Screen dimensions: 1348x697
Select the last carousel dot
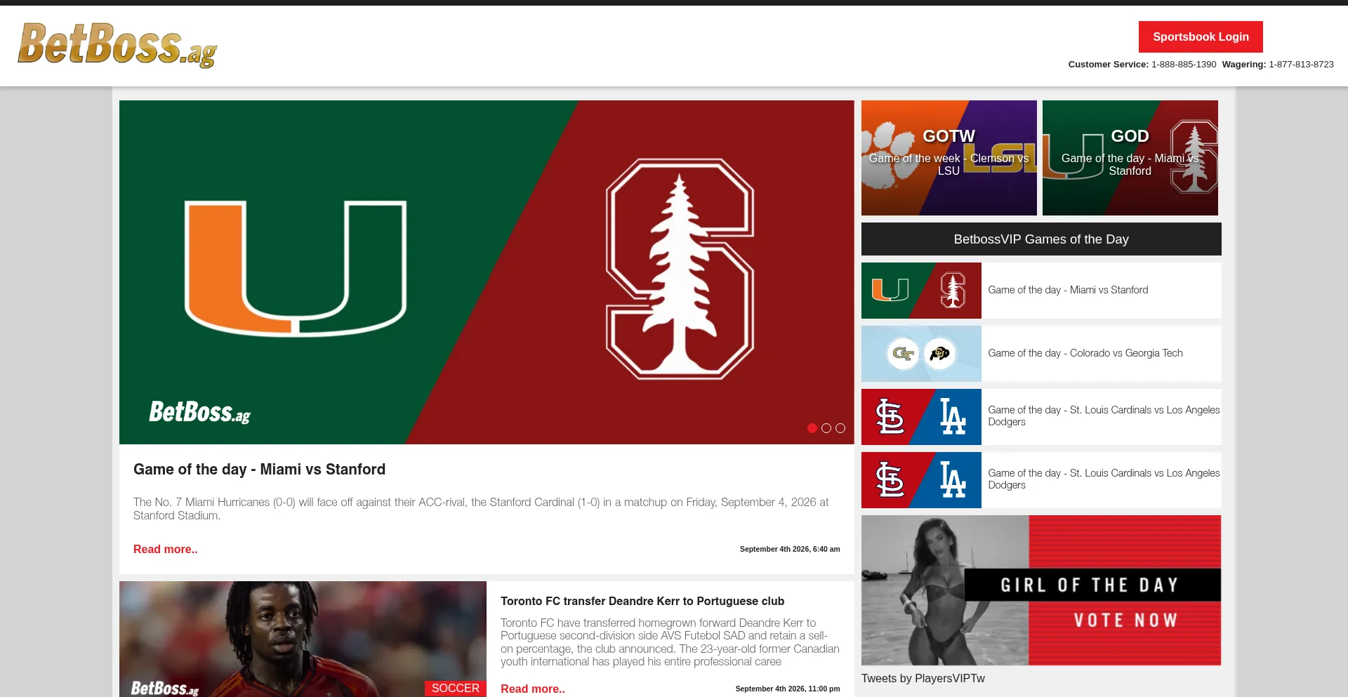pos(840,428)
